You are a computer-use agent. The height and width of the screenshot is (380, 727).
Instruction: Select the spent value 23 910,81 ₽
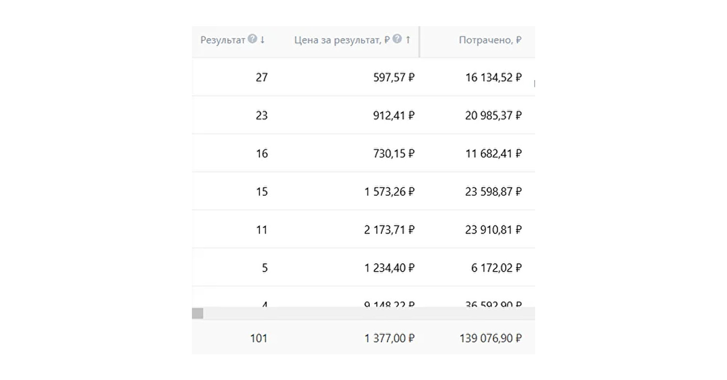pos(493,230)
